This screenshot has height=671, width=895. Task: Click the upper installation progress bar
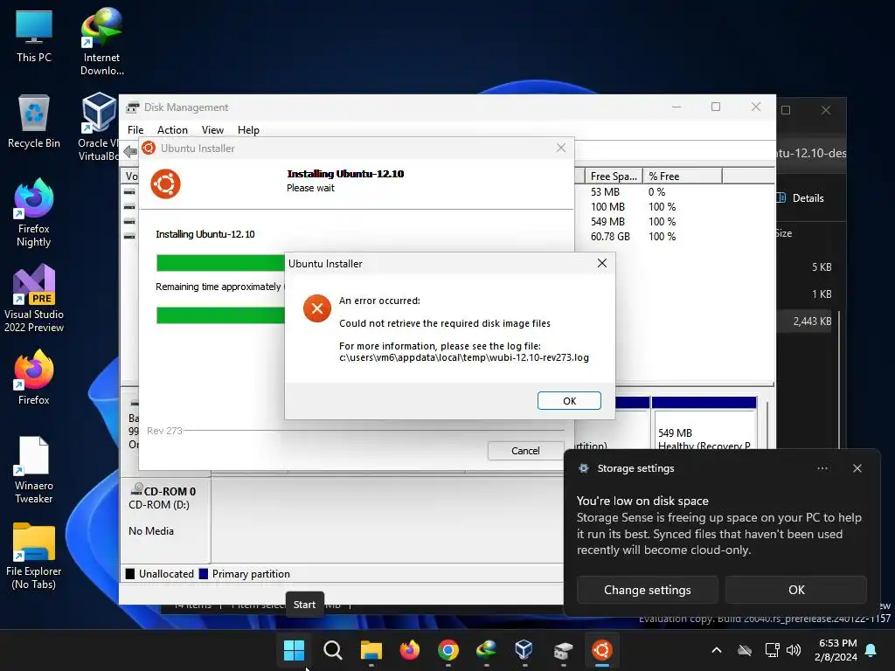click(220, 263)
